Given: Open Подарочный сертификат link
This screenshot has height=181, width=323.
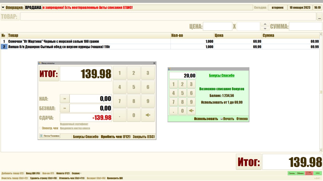Looking at the screenshot, I should point(74,124).
